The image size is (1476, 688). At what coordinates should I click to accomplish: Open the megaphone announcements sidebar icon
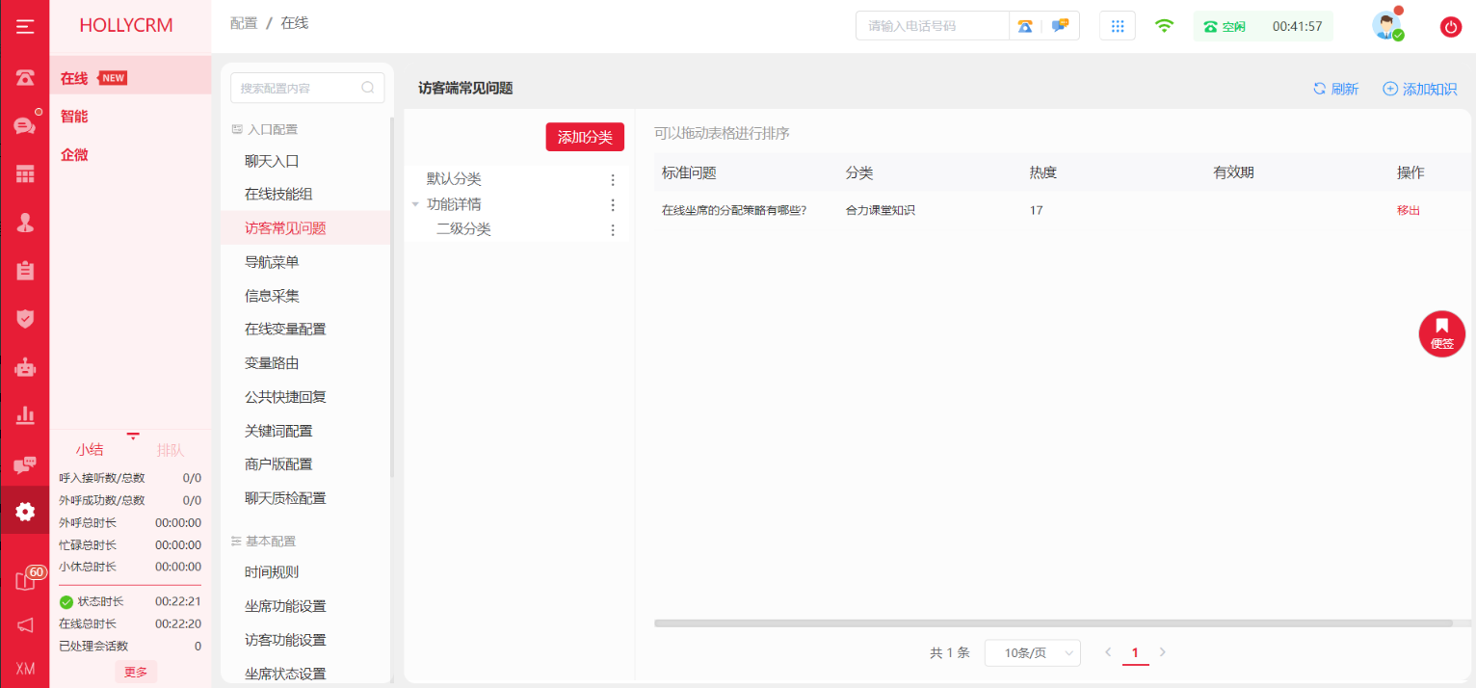pos(25,625)
